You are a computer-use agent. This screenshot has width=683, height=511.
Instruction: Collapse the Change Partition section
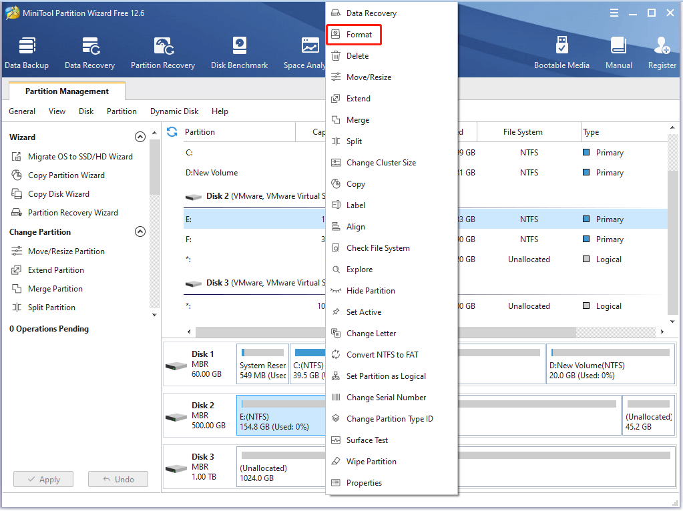(x=140, y=231)
